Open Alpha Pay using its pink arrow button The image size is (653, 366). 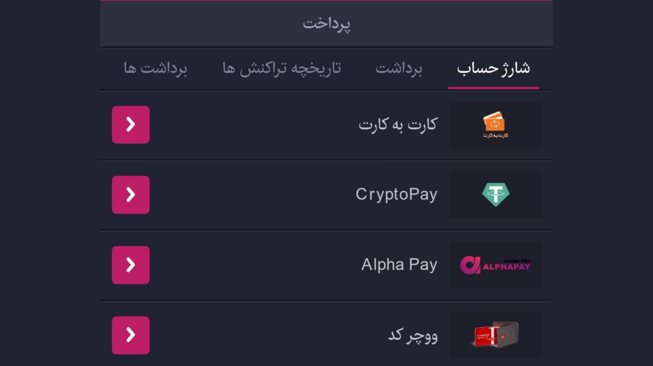pos(131,265)
